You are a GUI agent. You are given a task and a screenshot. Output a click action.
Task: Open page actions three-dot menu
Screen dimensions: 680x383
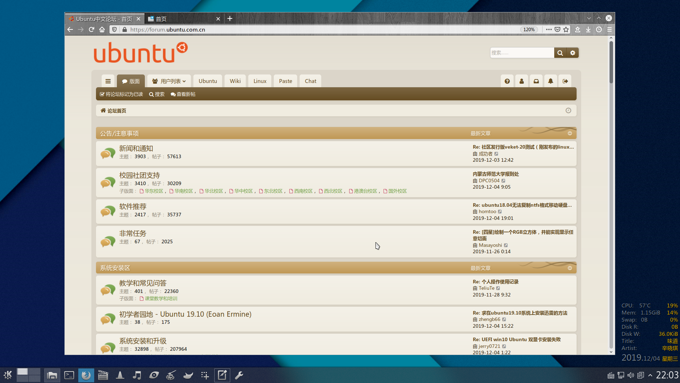point(549,29)
